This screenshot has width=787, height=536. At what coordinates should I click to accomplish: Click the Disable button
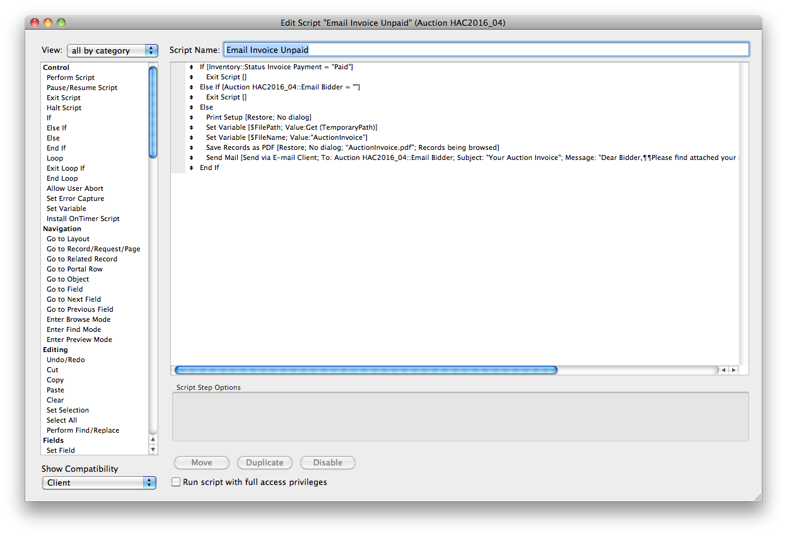pyautogui.click(x=328, y=462)
